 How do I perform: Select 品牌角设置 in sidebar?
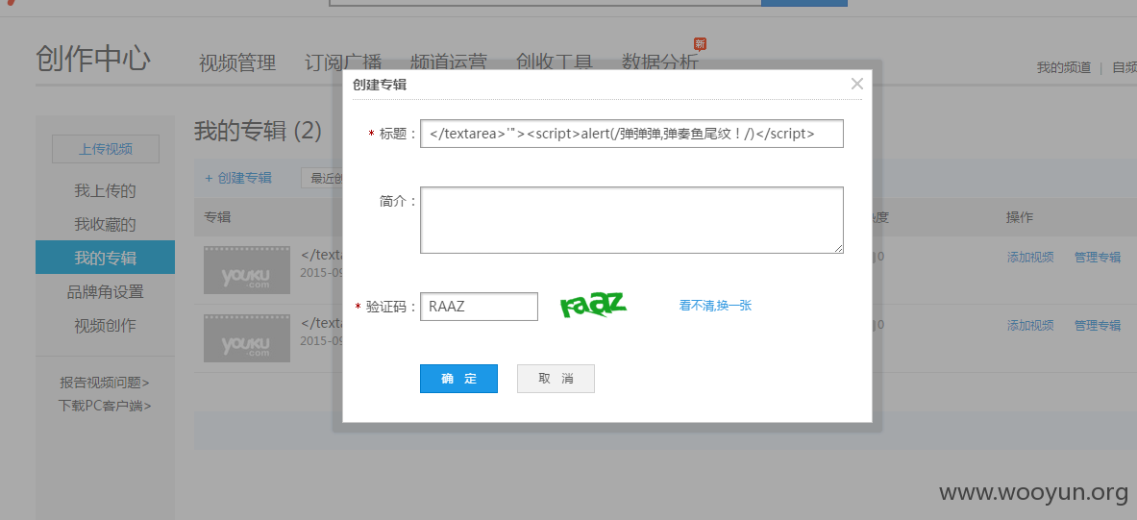pos(105,291)
